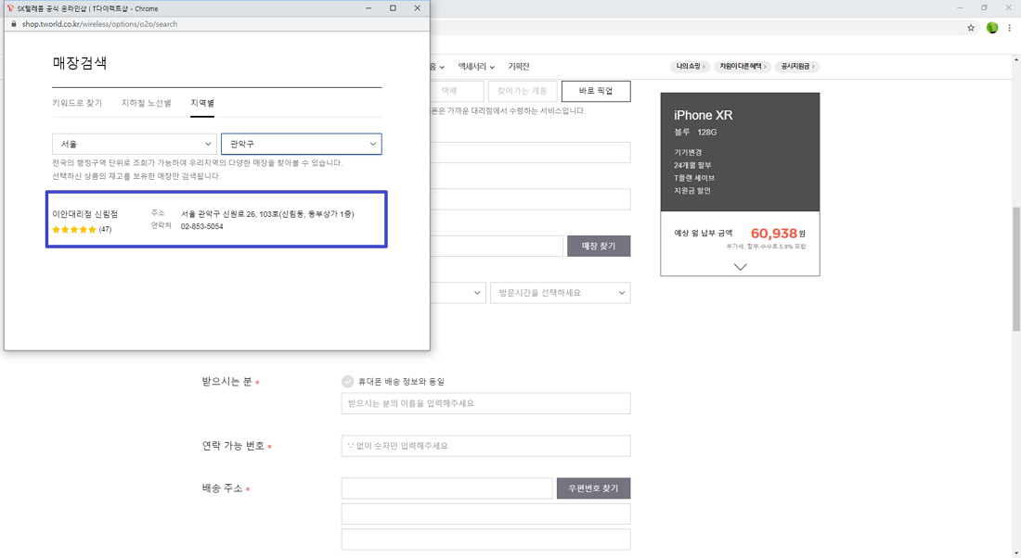The height and width of the screenshot is (558, 1021).
Task: Click the 매장검색 heading in the popup
Action: click(80, 63)
